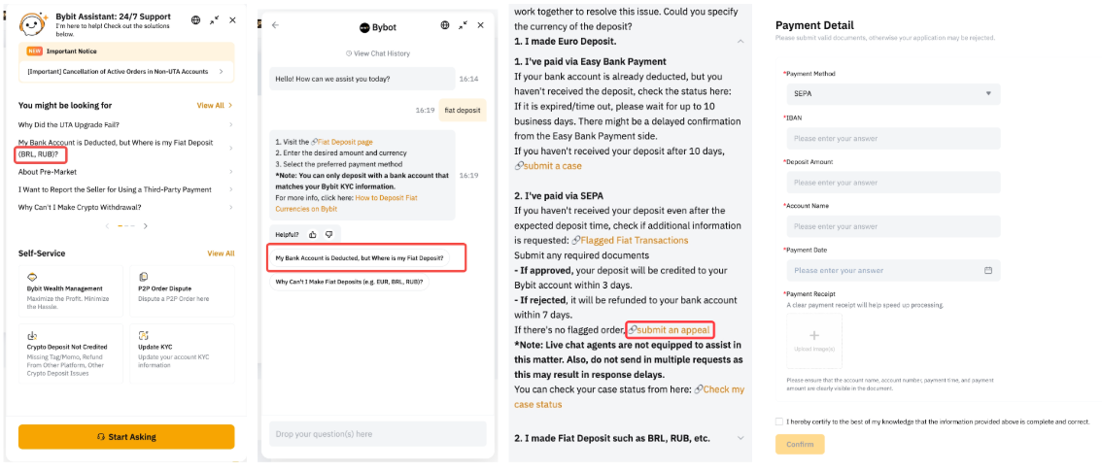Click thumbs down icon beside Helpful

(x=328, y=234)
